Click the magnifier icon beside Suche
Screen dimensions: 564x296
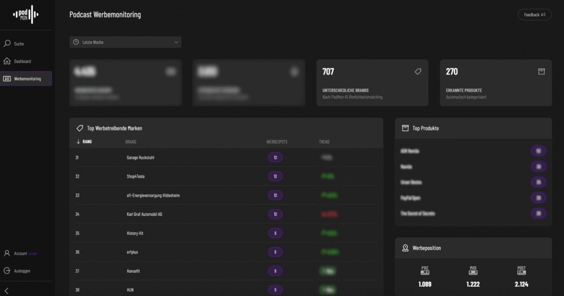tap(7, 43)
